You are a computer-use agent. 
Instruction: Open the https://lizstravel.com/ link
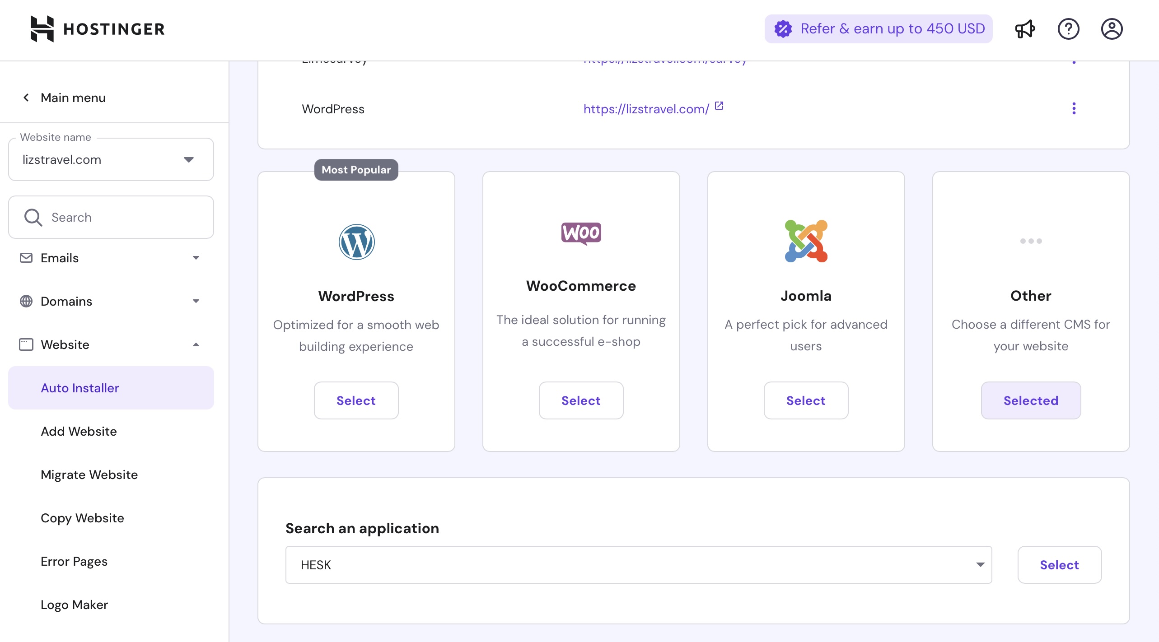646,109
